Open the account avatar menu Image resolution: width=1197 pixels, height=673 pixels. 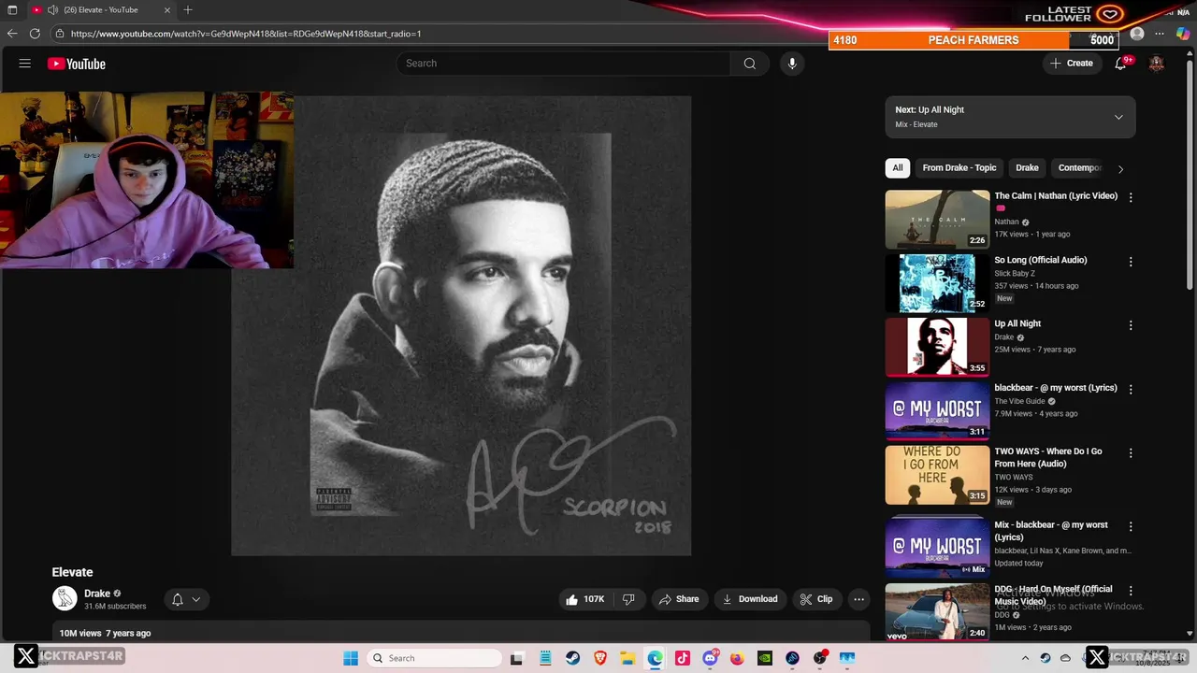point(1157,64)
